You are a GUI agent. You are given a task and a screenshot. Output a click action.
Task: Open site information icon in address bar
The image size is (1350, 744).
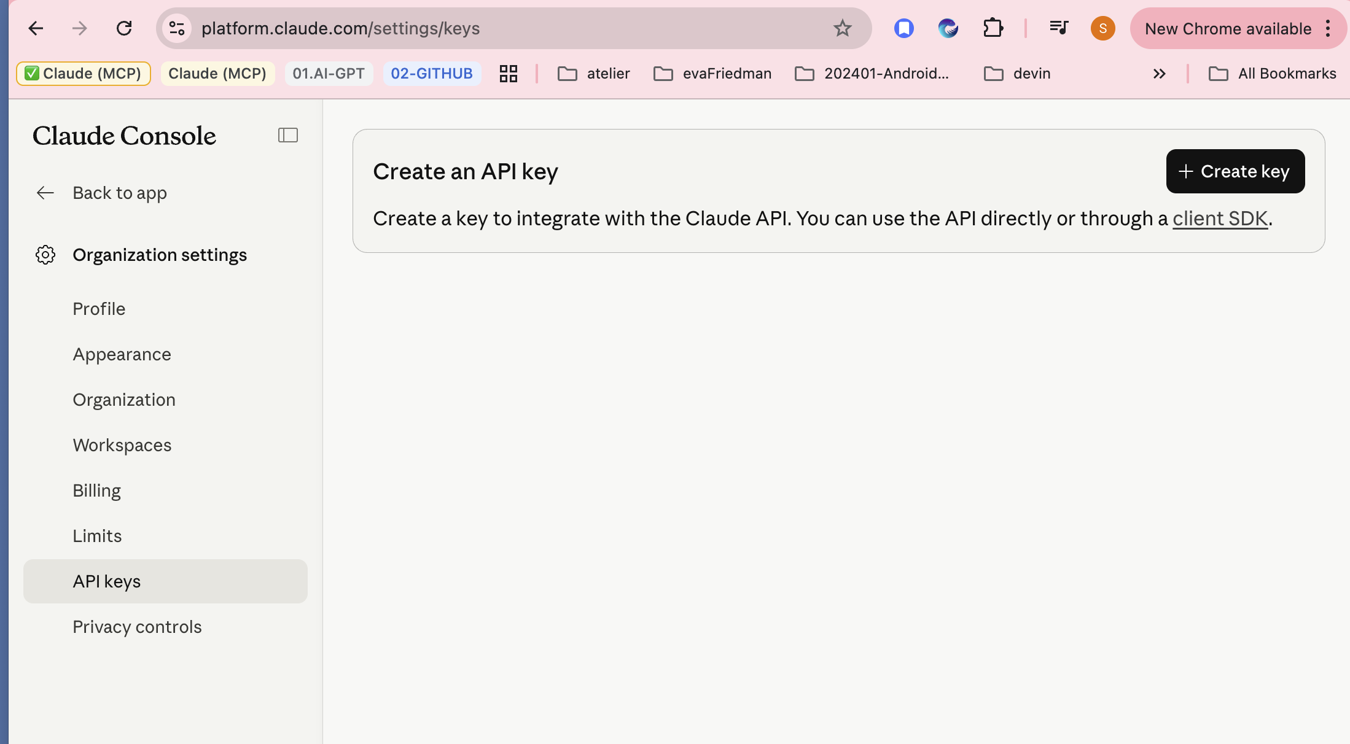click(178, 28)
